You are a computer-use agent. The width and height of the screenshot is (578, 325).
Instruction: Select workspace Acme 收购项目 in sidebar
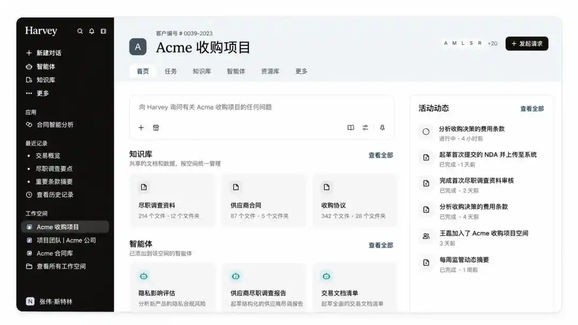(x=65, y=227)
